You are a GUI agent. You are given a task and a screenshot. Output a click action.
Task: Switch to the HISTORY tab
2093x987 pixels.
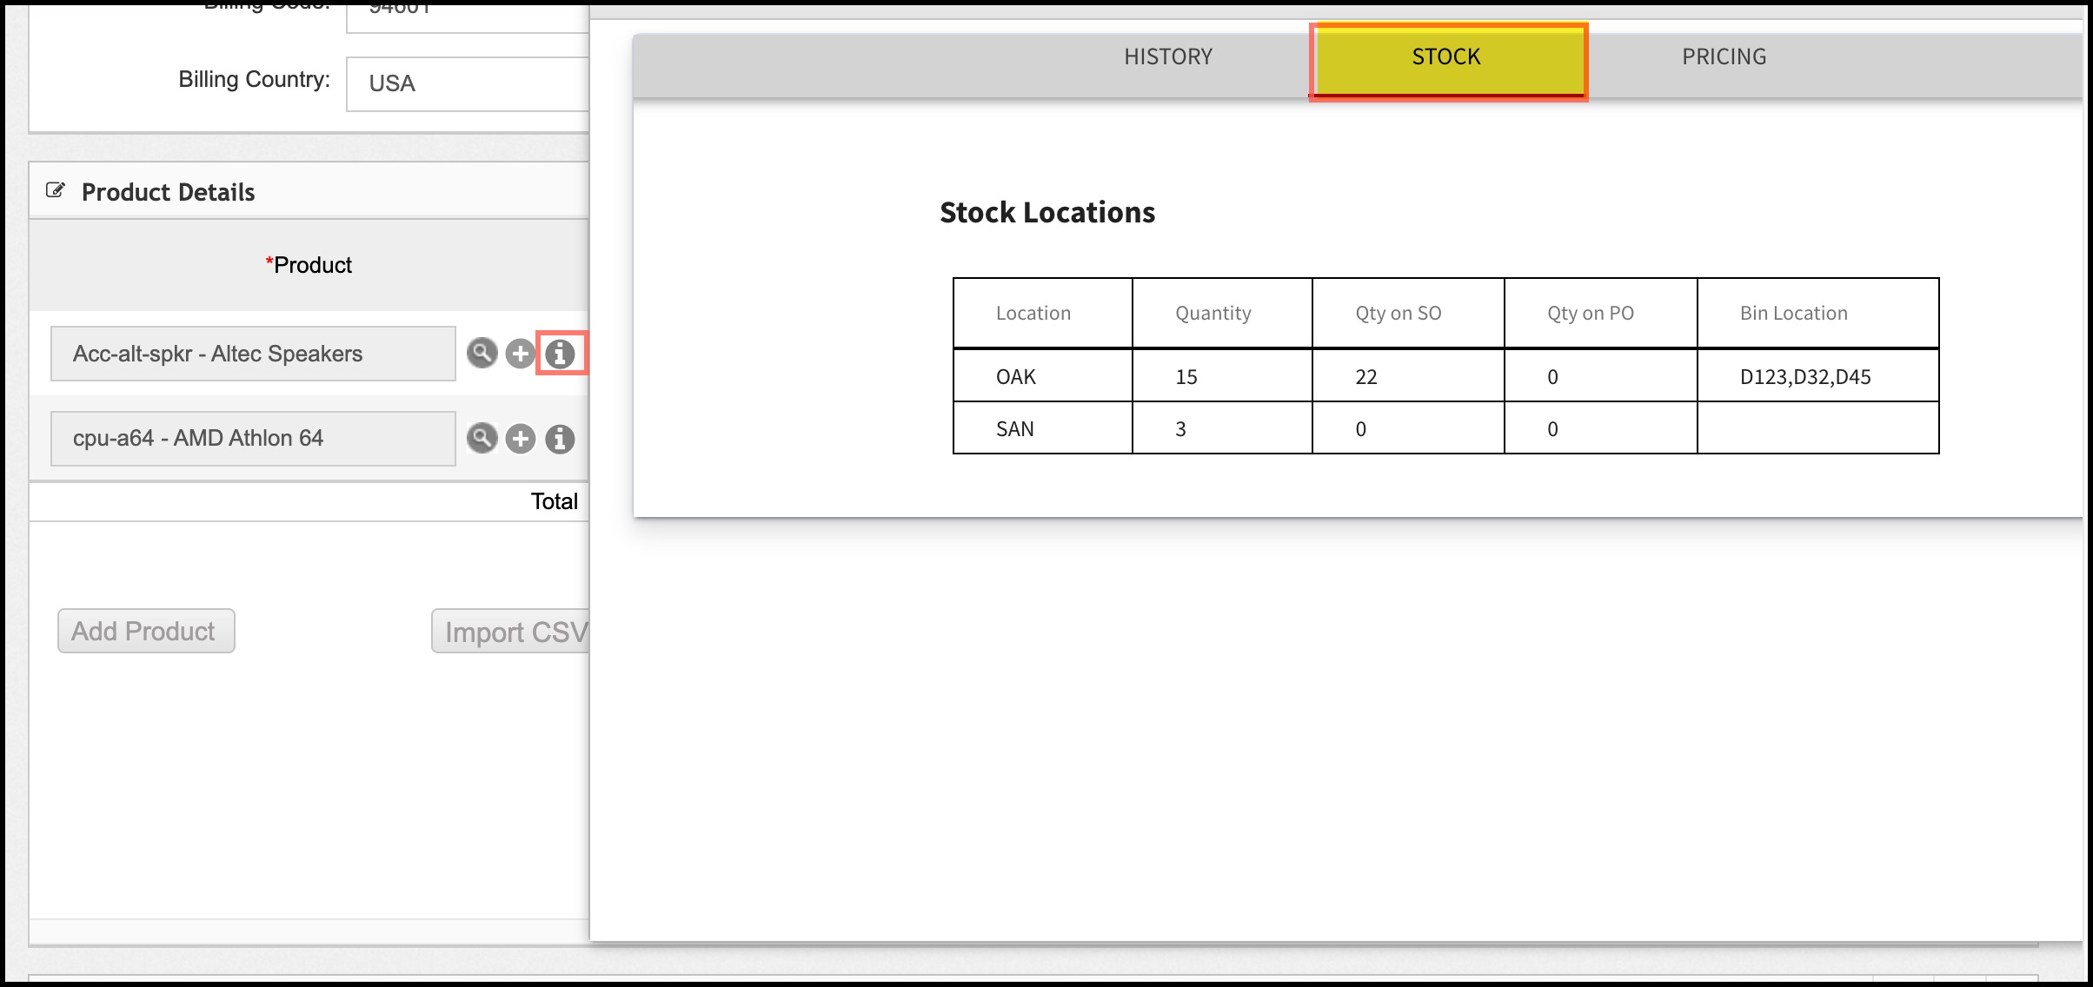click(x=1167, y=57)
